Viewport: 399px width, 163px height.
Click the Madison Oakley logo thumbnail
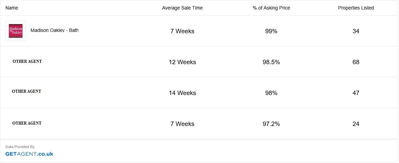[x=16, y=31]
